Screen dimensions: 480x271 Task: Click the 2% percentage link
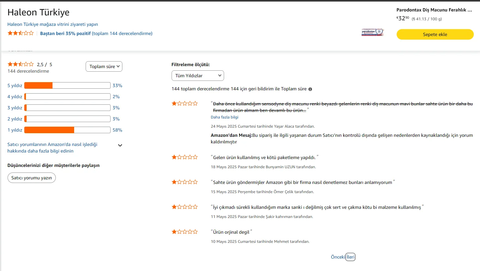[x=116, y=97]
